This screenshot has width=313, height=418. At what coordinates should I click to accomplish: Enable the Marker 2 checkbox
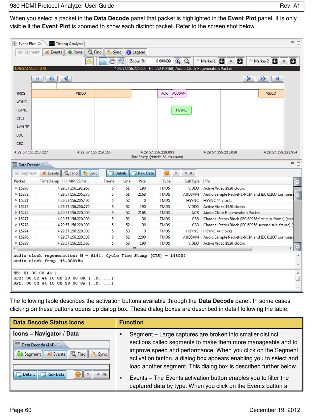coord(251,61)
